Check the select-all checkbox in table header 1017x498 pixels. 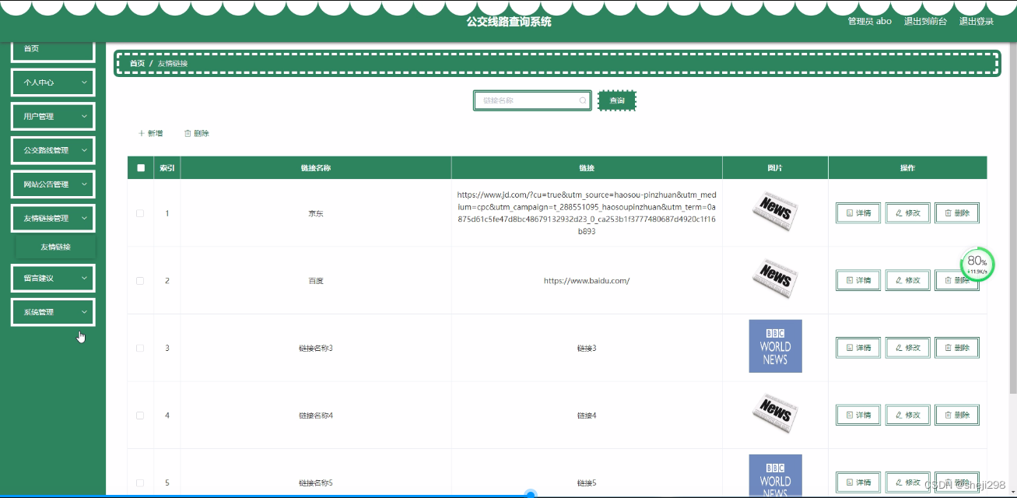click(x=140, y=167)
